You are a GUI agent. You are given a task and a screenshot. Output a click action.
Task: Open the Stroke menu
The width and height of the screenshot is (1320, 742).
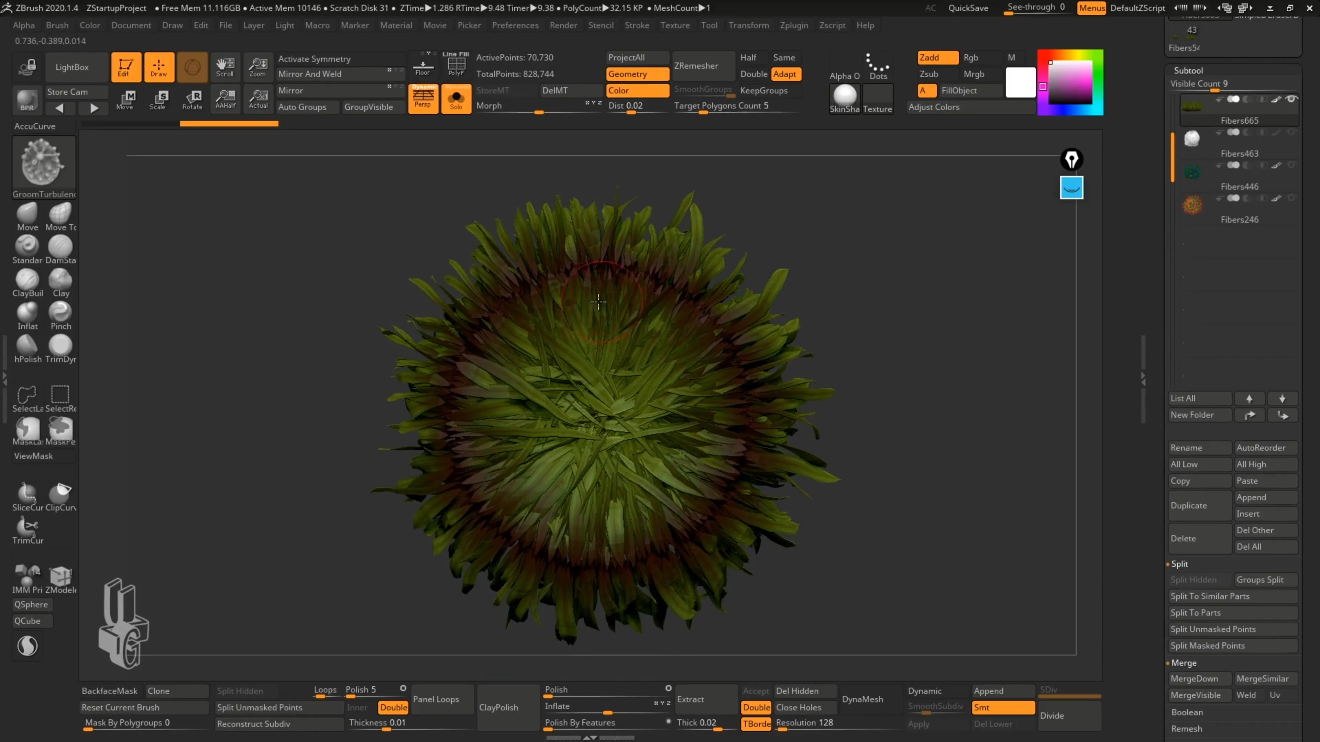click(x=636, y=25)
